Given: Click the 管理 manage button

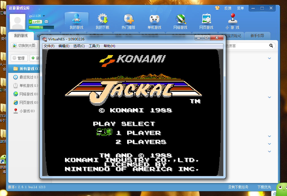Looking at the screenshot, I should coord(19,58).
